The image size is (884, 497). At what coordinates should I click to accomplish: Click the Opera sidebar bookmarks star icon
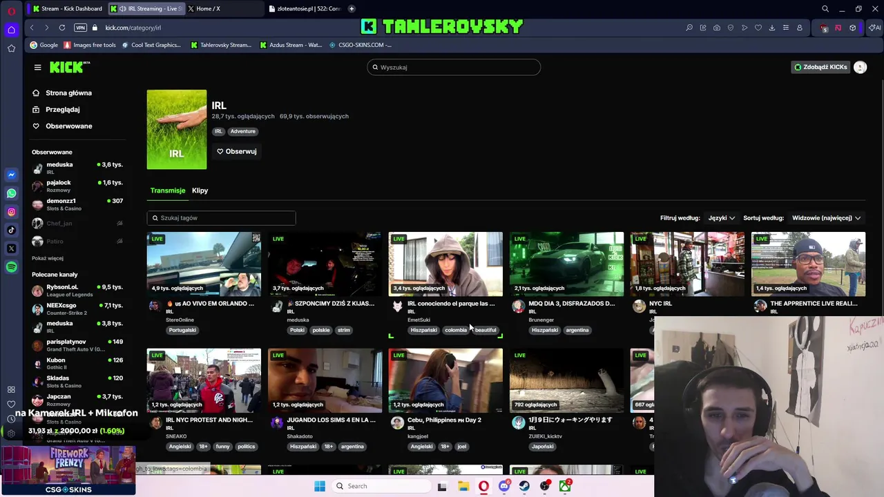[x=11, y=48]
